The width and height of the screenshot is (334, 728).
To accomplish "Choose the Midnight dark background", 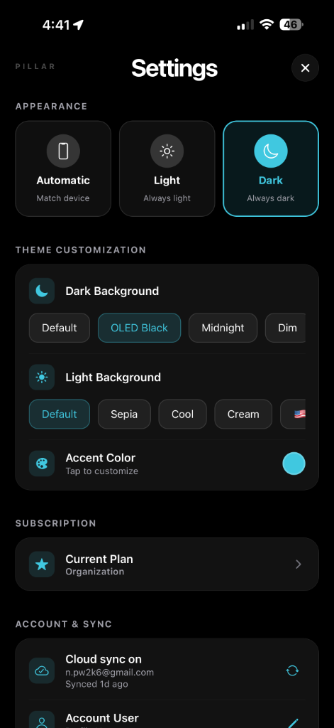I will (x=223, y=328).
